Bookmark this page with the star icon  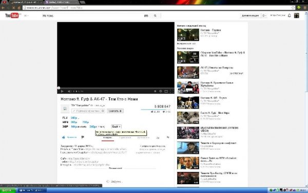point(293,8)
